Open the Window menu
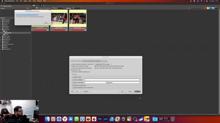Image resolution: width=220 pixels, height=123 pixels. pyautogui.click(x=40, y=1)
